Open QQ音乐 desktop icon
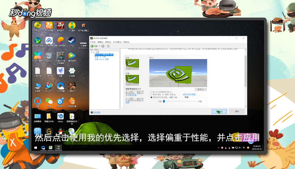This screenshot has height=169, width=295. coord(72,26)
